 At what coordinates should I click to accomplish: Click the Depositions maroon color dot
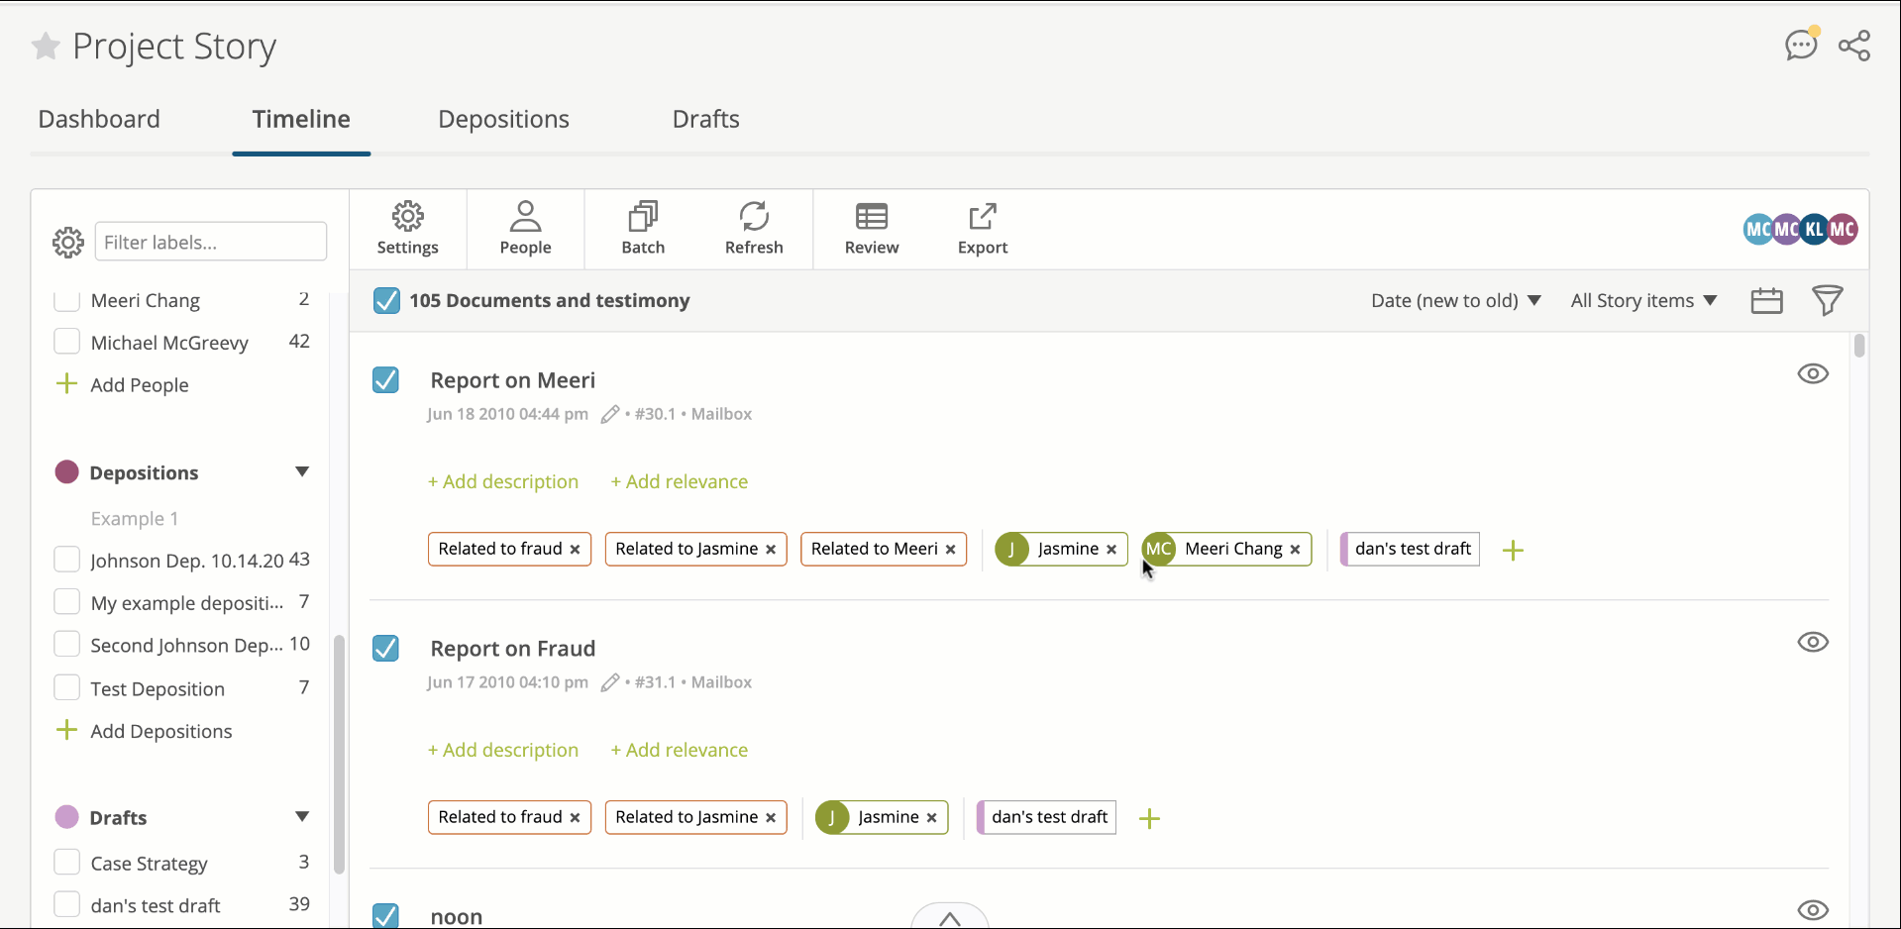point(66,472)
